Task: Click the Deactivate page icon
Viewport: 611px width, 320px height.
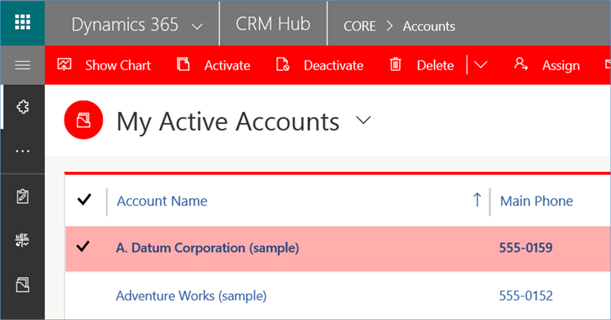Action: coord(282,64)
